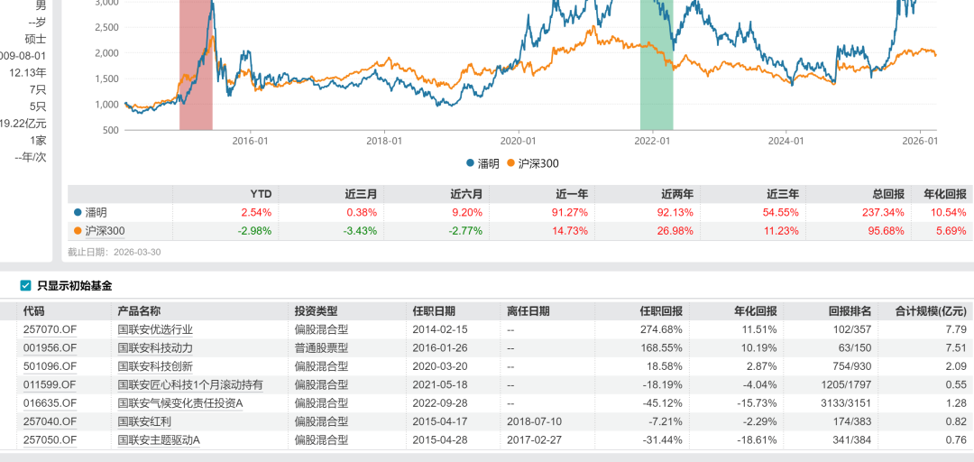Sort fund list by 合计规模(亿元) column
The image size is (974, 462).
point(930,310)
